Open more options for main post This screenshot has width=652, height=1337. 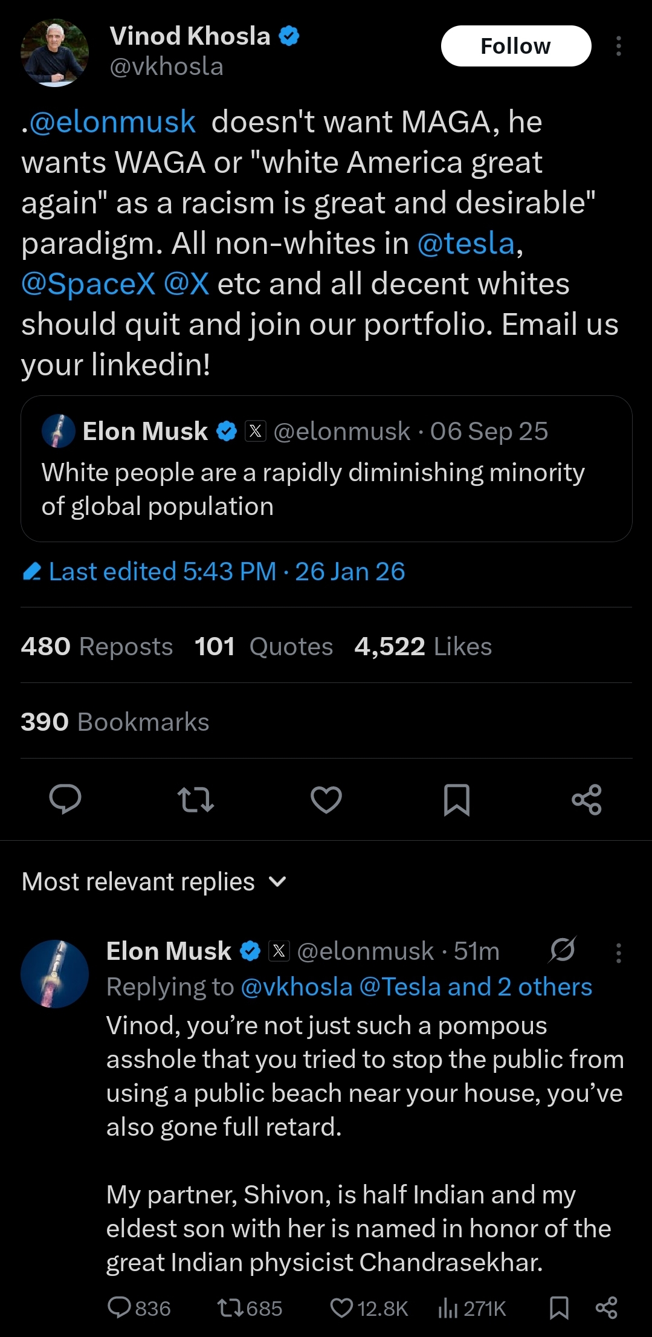(x=618, y=46)
